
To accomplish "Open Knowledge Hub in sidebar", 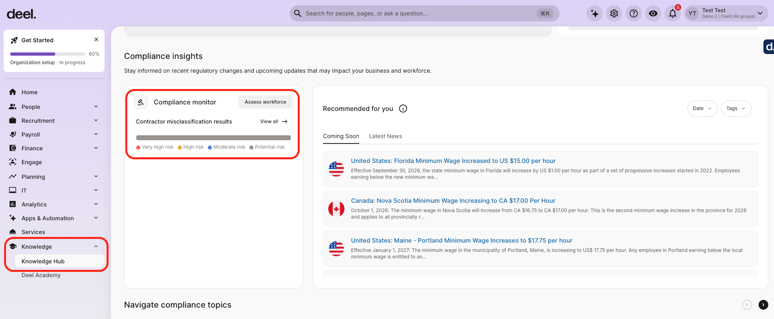I will tap(60, 261).
